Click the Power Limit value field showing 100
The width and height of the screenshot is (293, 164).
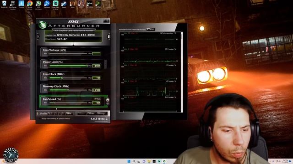(x=97, y=66)
